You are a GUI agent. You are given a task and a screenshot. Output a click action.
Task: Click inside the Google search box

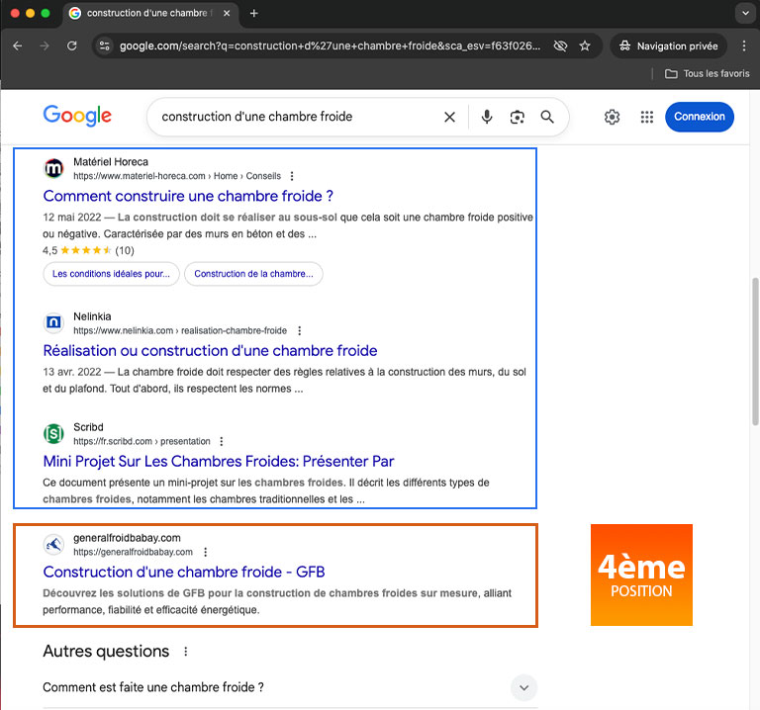pyautogui.click(x=297, y=117)
